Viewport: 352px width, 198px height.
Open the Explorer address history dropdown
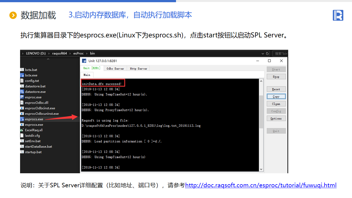click(x=263, y=53)
